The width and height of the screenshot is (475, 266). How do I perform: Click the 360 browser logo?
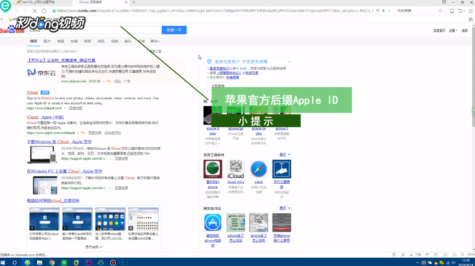[x=5, y=5]
